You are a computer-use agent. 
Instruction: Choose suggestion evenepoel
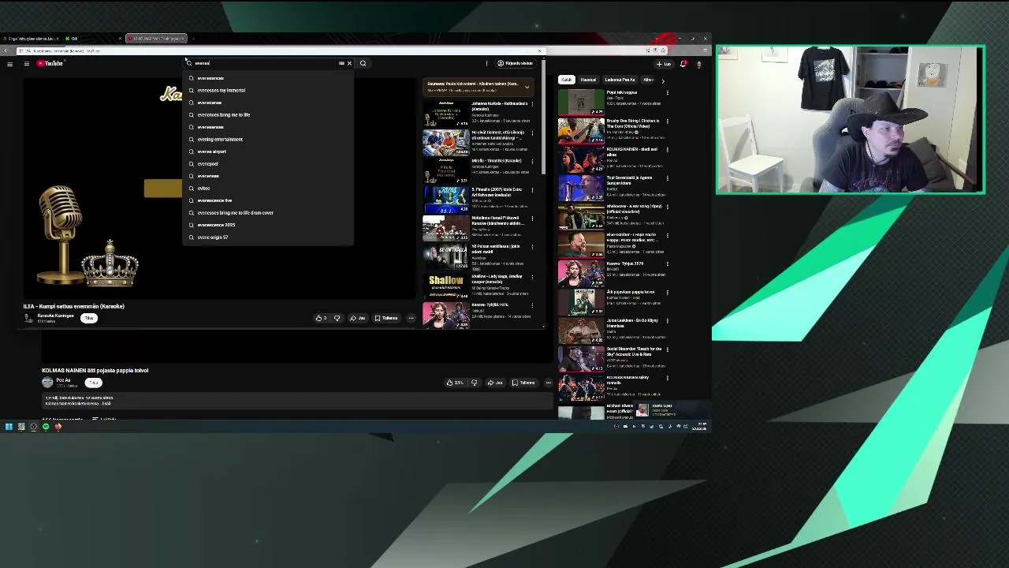pos(269,163)
